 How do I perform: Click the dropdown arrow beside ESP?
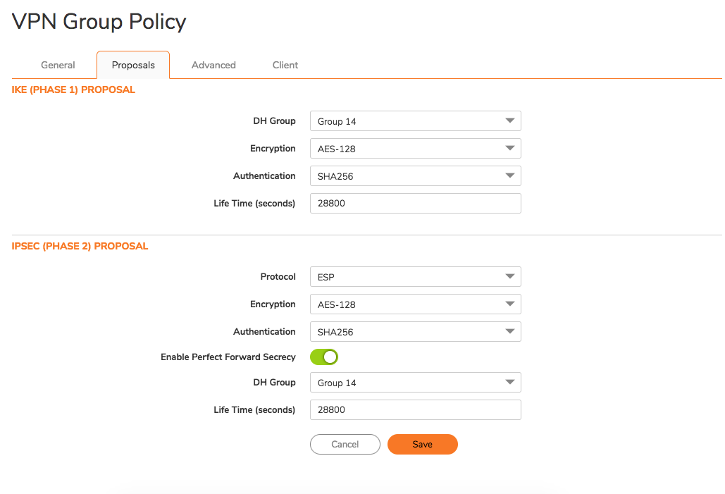click(509, 276)
